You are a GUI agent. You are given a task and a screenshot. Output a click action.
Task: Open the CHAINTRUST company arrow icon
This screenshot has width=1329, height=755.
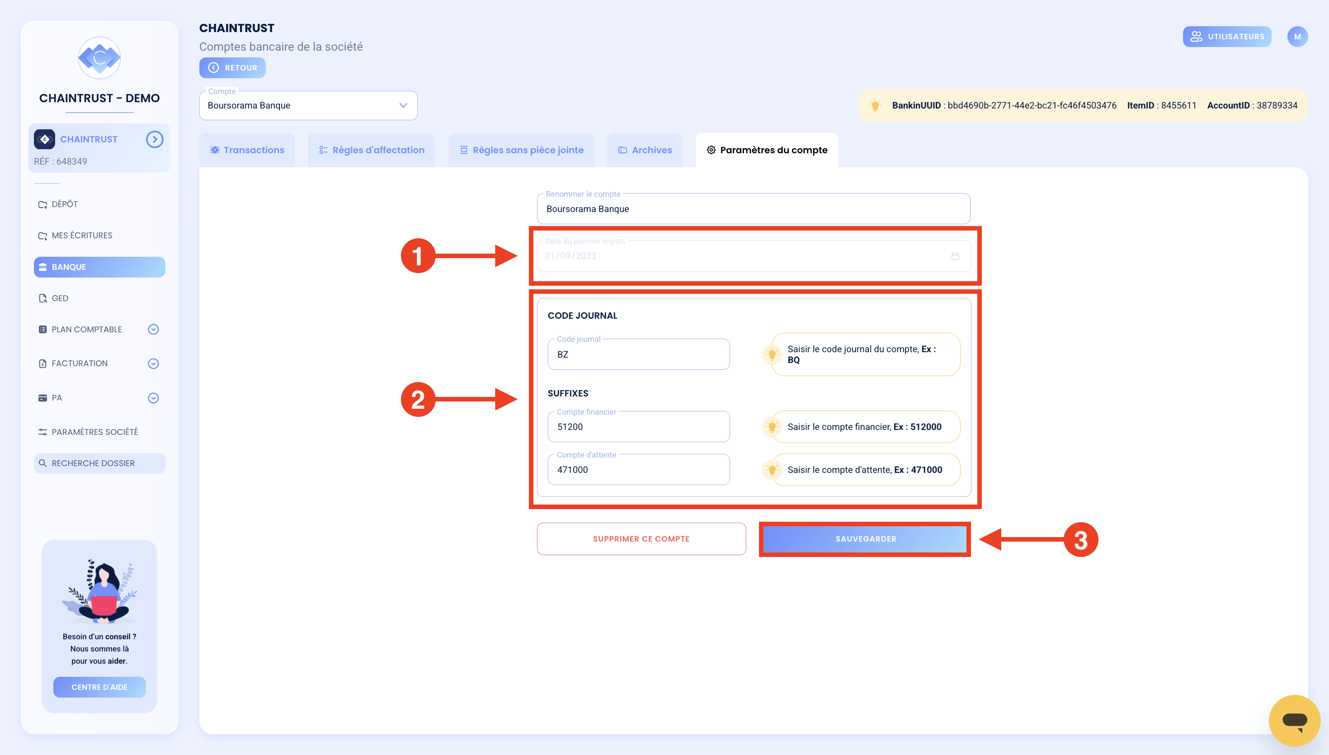(x=155, y=139)
